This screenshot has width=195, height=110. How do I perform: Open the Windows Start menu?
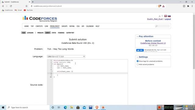3,107
